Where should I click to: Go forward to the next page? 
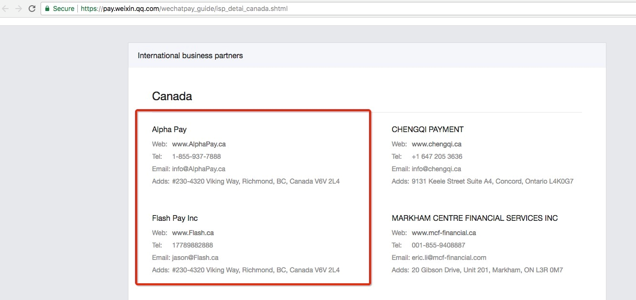click(19, 9)
